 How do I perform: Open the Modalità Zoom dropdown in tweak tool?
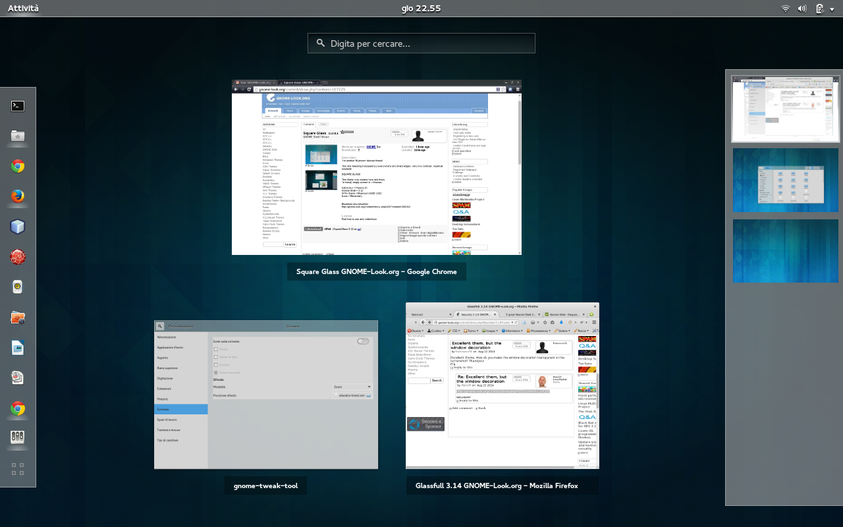pos(352,387)
